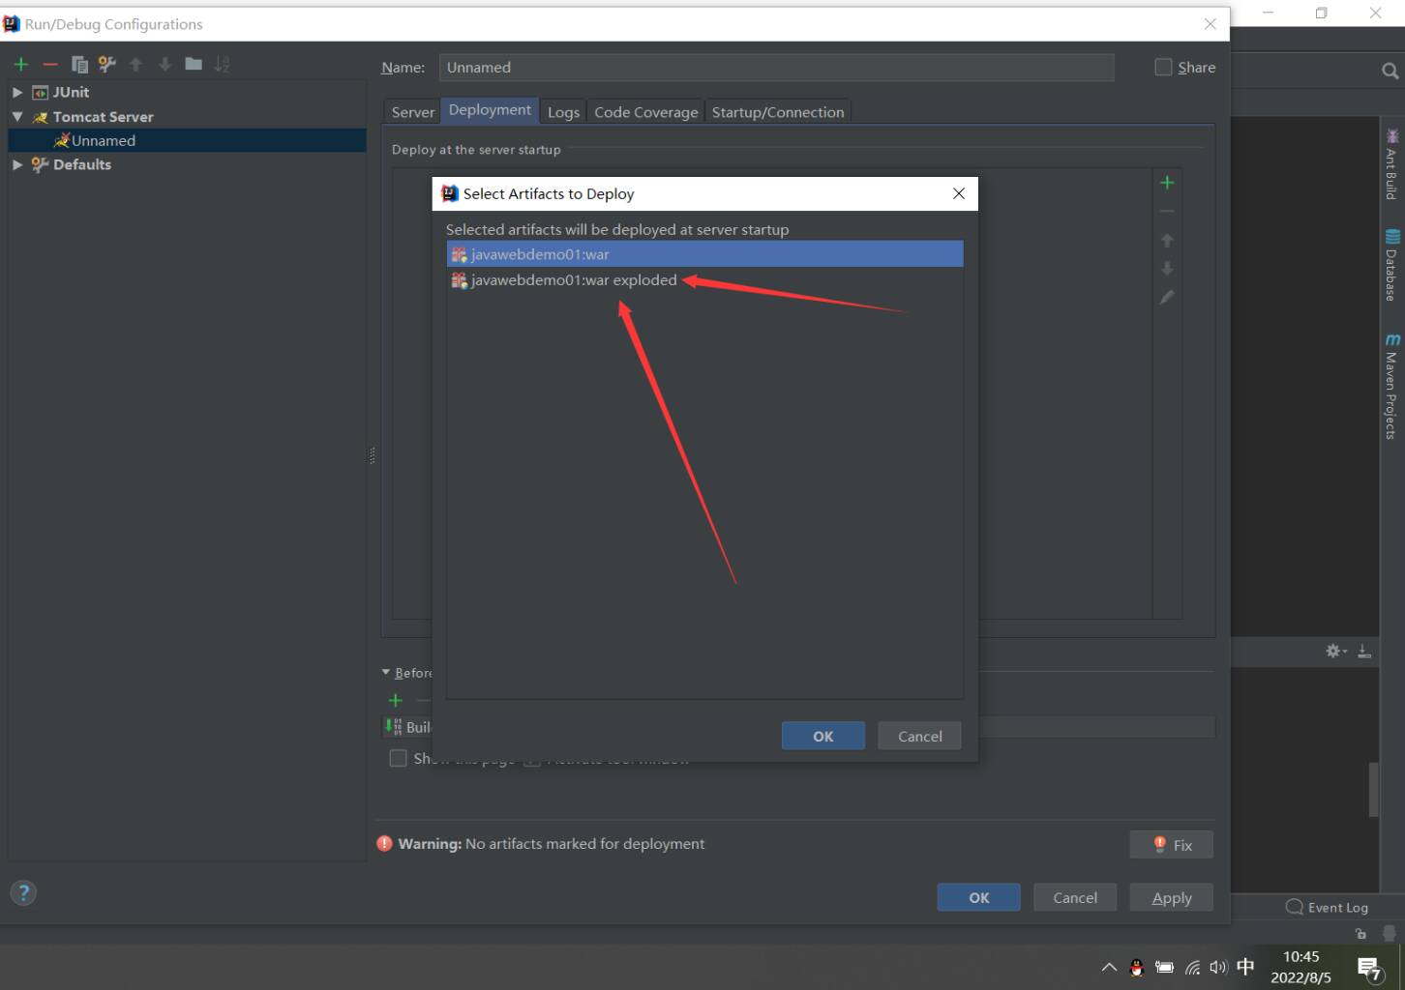Remove the selected configuration with the minus icon

pos(50,65)
